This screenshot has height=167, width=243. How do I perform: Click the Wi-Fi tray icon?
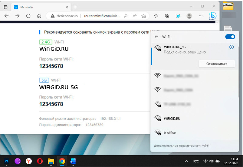pyautogui.click(x=205, y=161)
